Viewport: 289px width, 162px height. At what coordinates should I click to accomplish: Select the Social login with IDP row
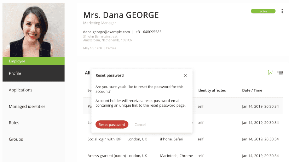183,139
